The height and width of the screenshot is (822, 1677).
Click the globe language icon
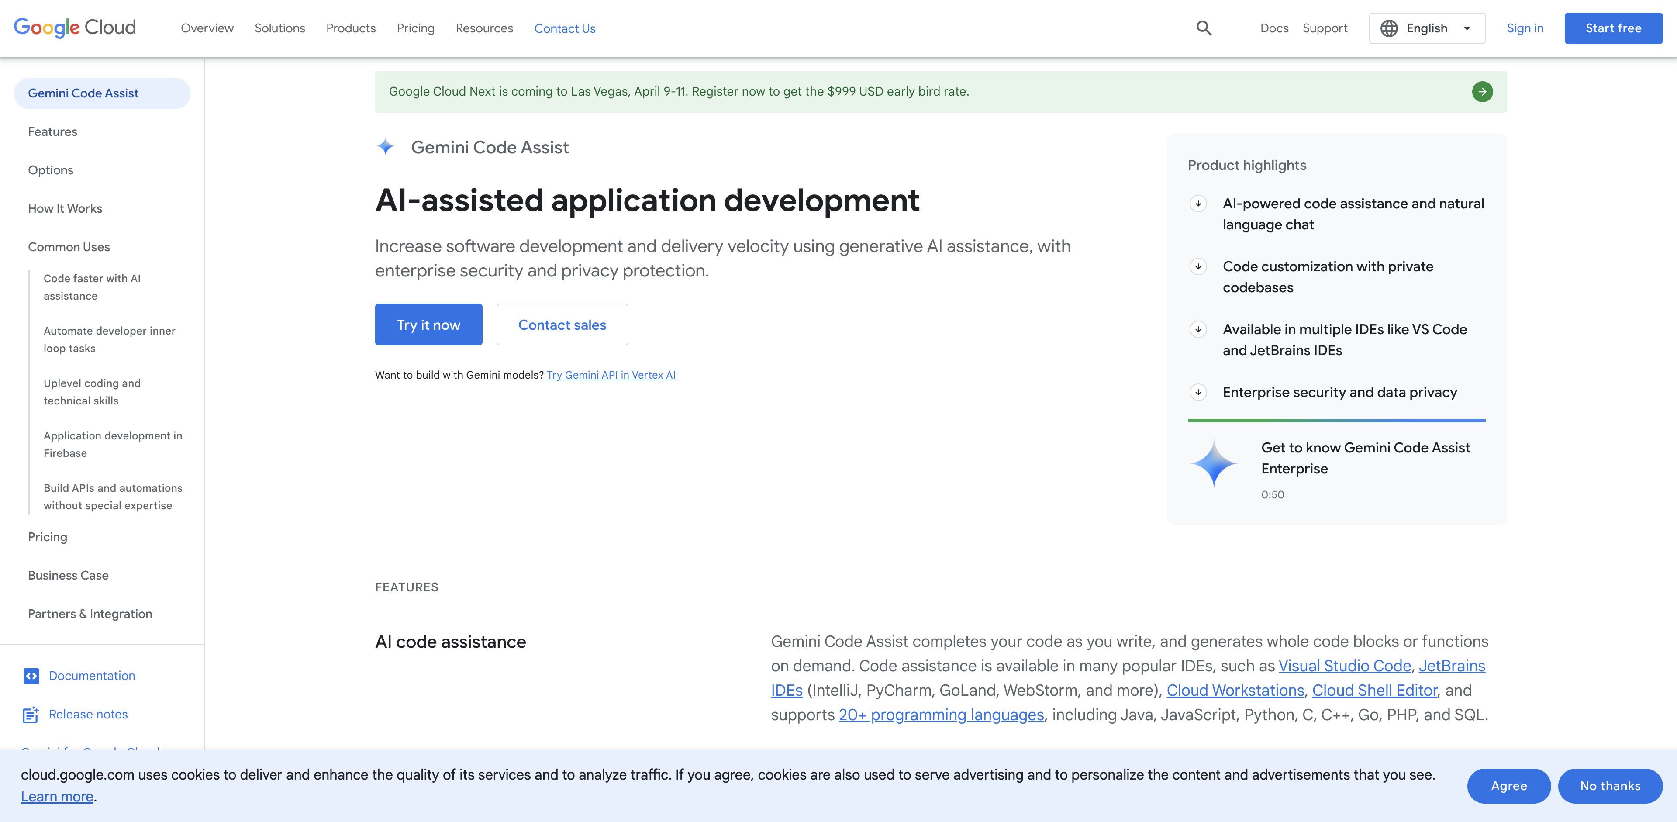pyautogui.click(x=1389, y=28)
